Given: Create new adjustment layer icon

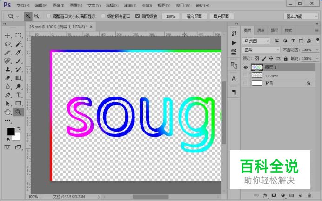Looking at the screenshot, I should coord(283,195).
